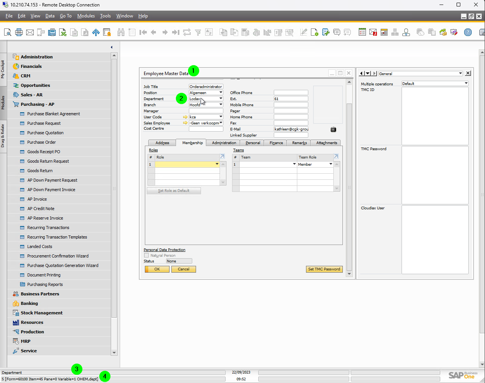This screenshot has width=485, height=383.
Task: Switch to the Administration tab
Action: (224, 143)
